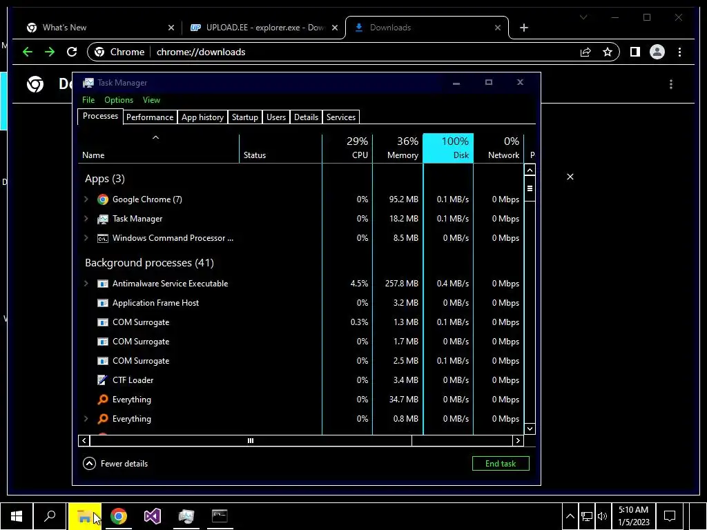Reload the Chrome downloads page
Screen dimensions: 707x530
click(72, 52)
